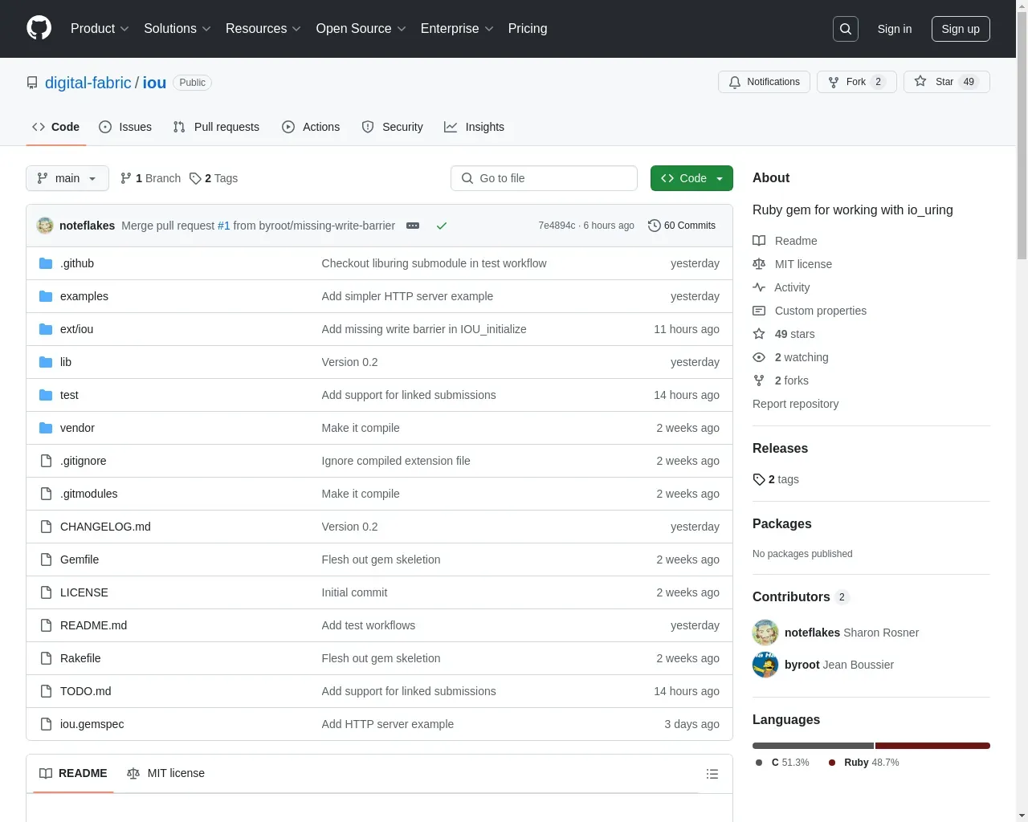
Task: Open the 2 tags releases link
Action: coord(776,479)
